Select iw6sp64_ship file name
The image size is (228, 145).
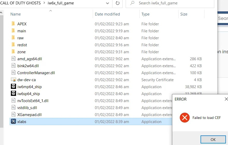point(28,94)
